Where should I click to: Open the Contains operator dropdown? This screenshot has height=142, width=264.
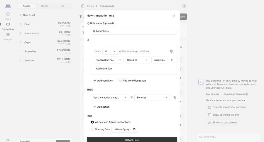(x=137, y=60)
